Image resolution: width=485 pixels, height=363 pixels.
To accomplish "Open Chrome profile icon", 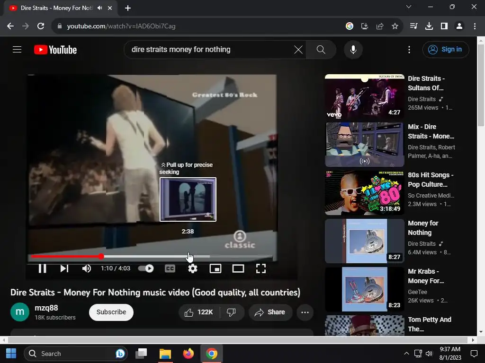I will pyautogui.click(x=459, y=26).
